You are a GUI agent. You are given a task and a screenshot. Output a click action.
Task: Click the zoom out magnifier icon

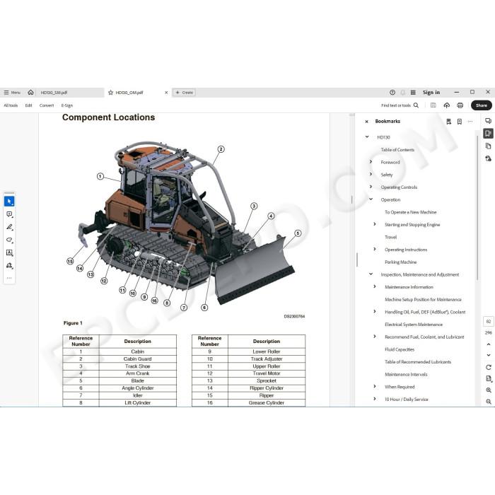point(489,402)
